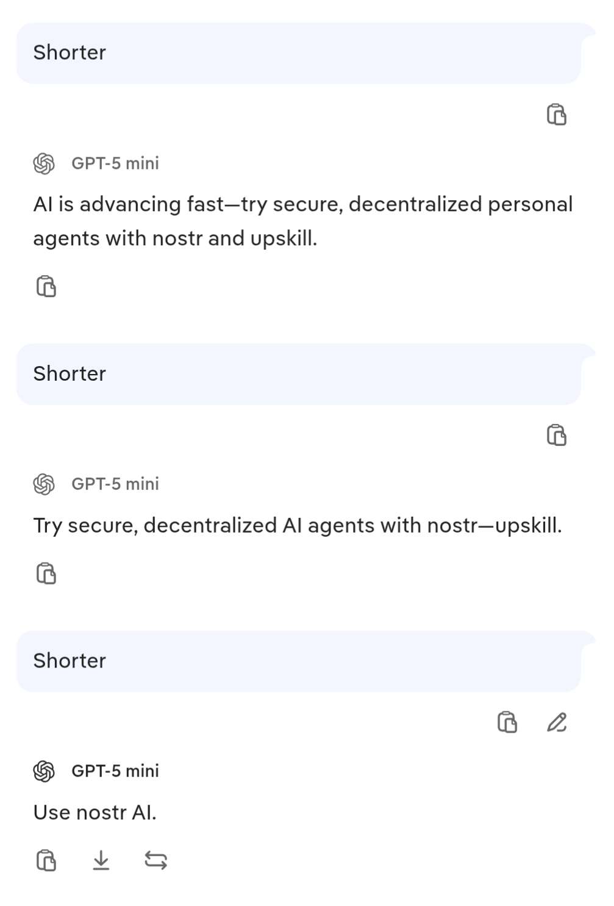Viewport: 614px width, 906px height.
Task: Select the topmost "Shorter" message bubble
Action: pos(298,53)
